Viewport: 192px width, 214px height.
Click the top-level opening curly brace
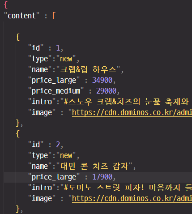tap(6, 5)
